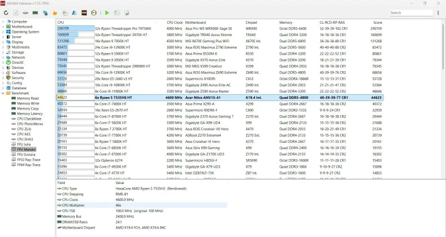
Task: Open the CPU SHA3 benchmark
Action: click(x=25, y=139)
